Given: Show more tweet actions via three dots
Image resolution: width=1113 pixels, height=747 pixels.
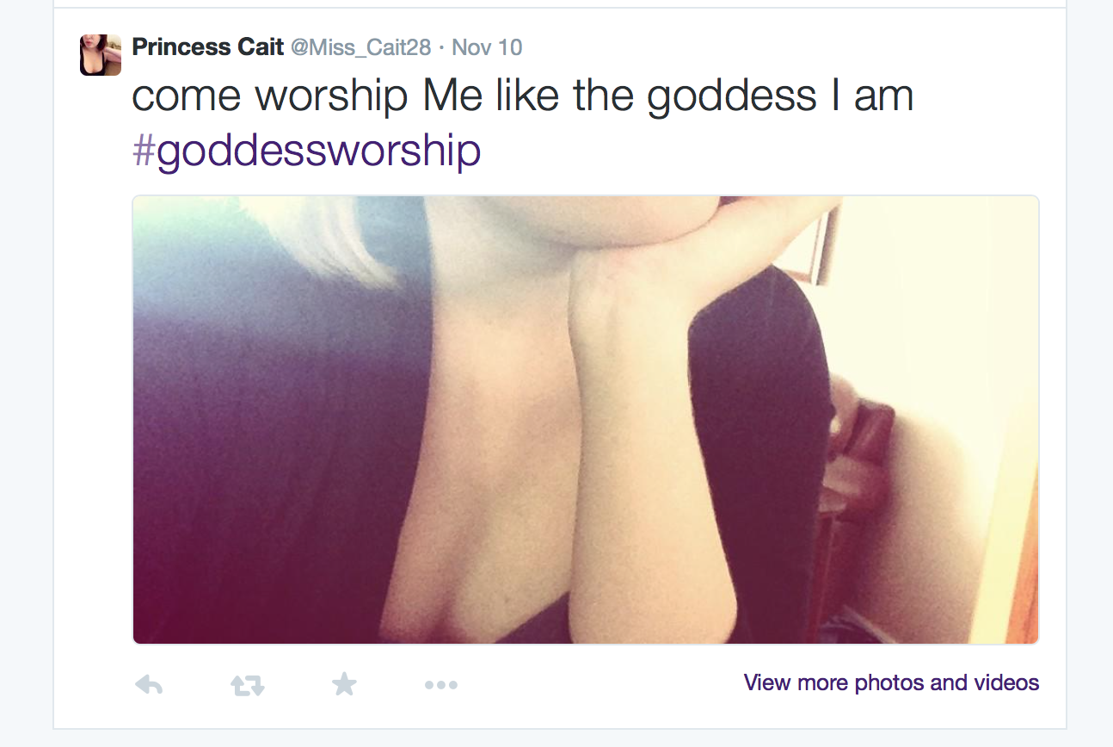Looking at the screenshot, I should pyautogui.click(x=441, y=686).
